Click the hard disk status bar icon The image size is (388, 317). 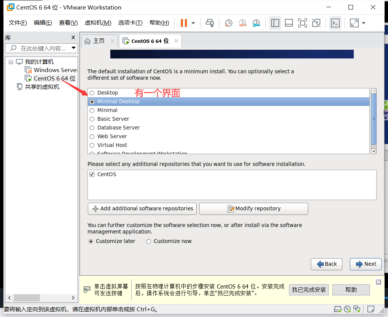point(338,309)
